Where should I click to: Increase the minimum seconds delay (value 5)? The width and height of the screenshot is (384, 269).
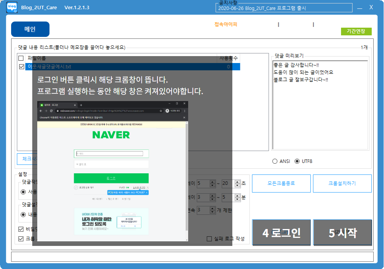click(x=212, y=181)
